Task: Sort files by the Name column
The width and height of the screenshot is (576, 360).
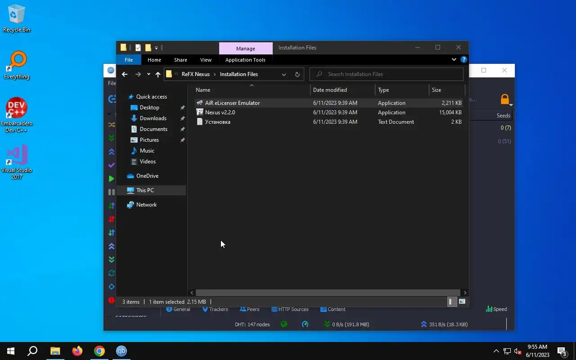Action: coord(252,90)
